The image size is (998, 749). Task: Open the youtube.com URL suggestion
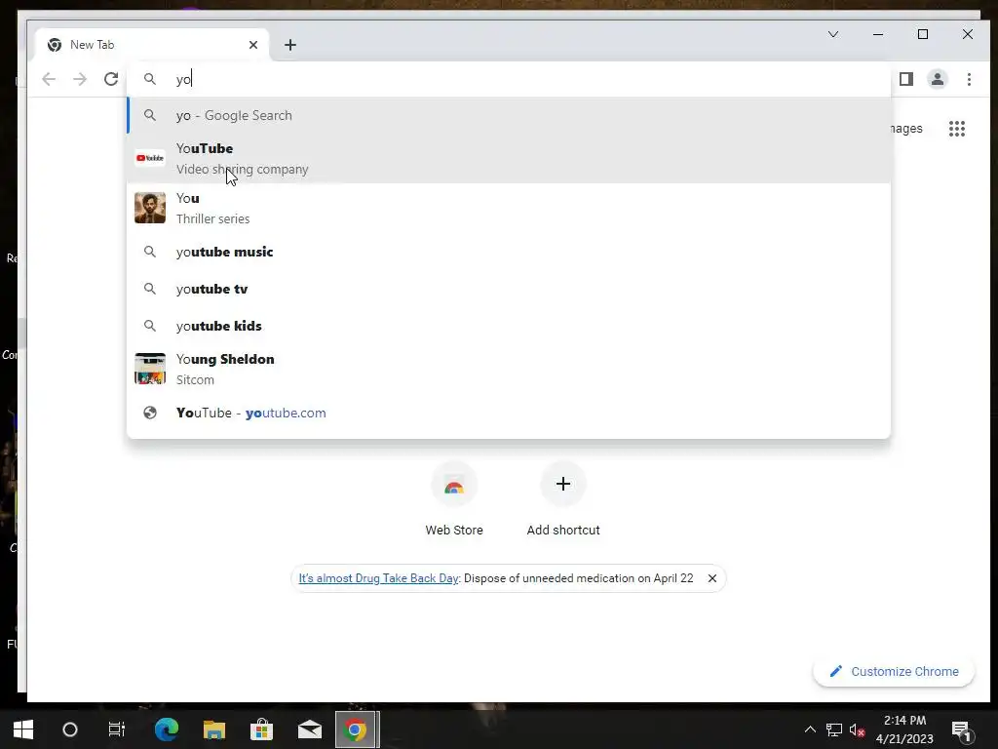tap(509, 413)
